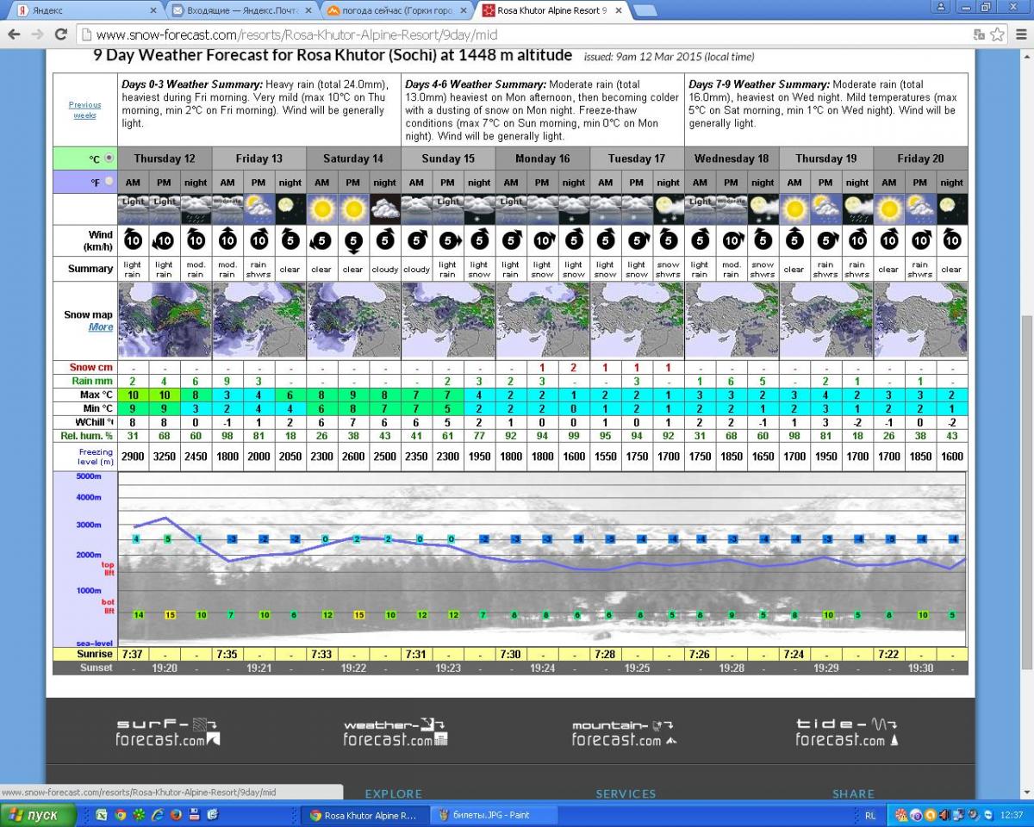
Task: Reload the page with the refresh icon
Action: tap(60, 34)
